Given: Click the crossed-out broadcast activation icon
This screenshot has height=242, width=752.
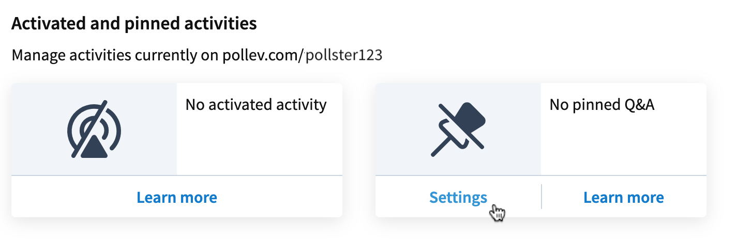Looking at the screenshot, I should coord(94,129).
